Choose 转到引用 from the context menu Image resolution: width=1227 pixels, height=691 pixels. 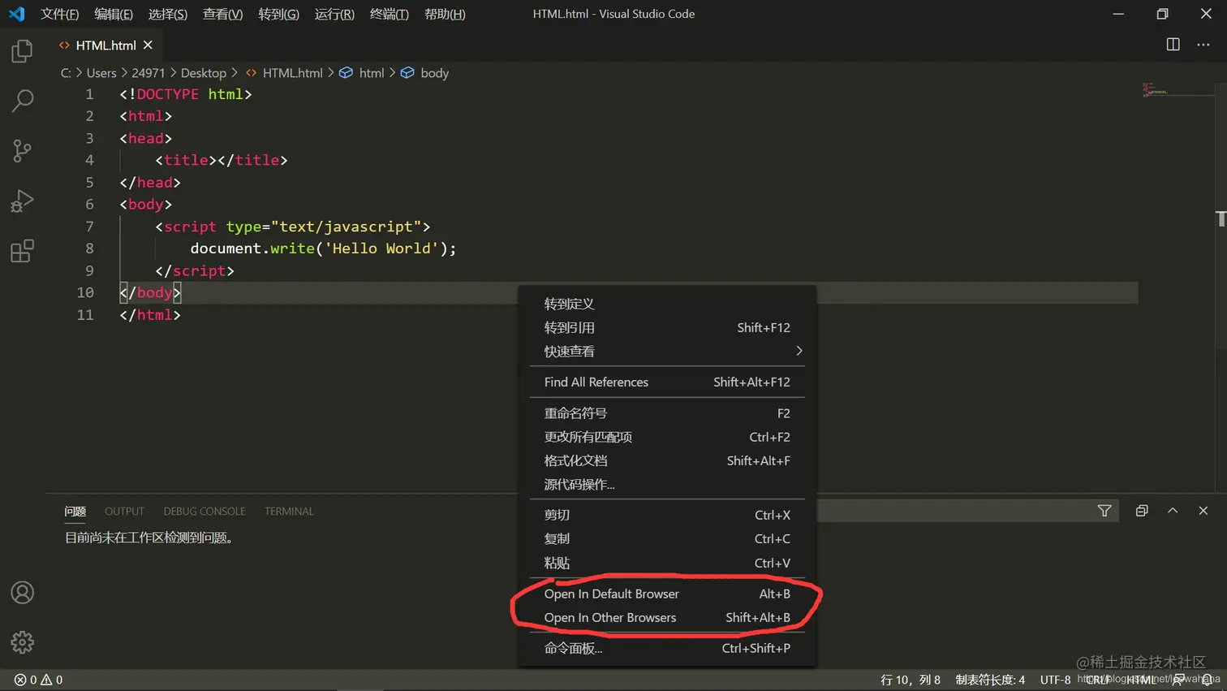point(667,327)
